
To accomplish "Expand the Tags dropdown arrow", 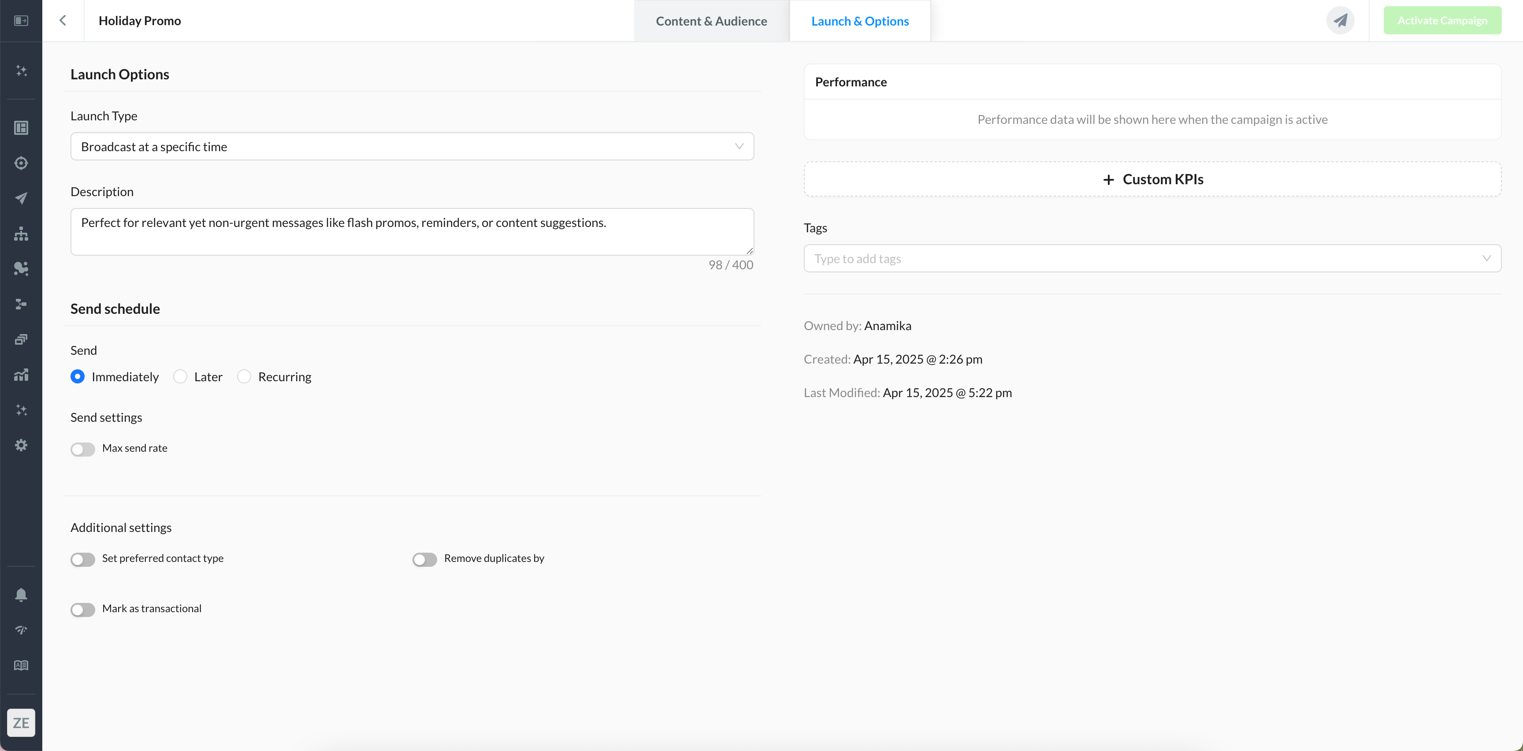I will coord(1486,258).
